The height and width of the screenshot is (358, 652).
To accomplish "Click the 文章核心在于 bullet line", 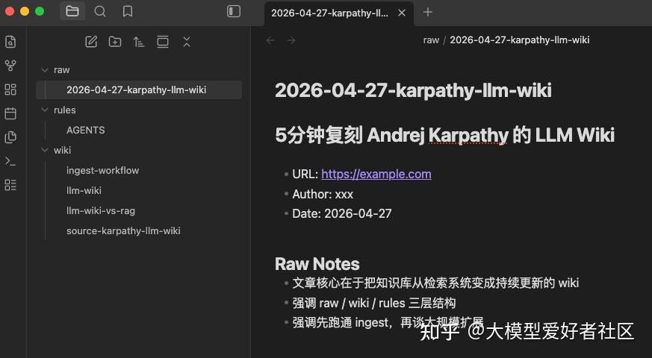I will 435,283.
